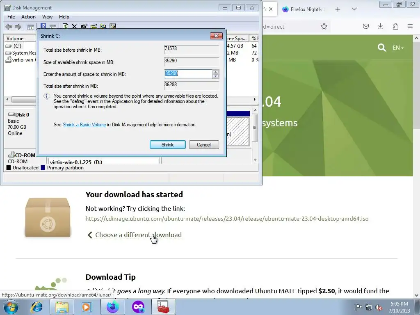This screenshot has height=315, width=420.
Task: Click the Firefox page vertical scrollbar up arrow
Action: click(x=417, y=38)
